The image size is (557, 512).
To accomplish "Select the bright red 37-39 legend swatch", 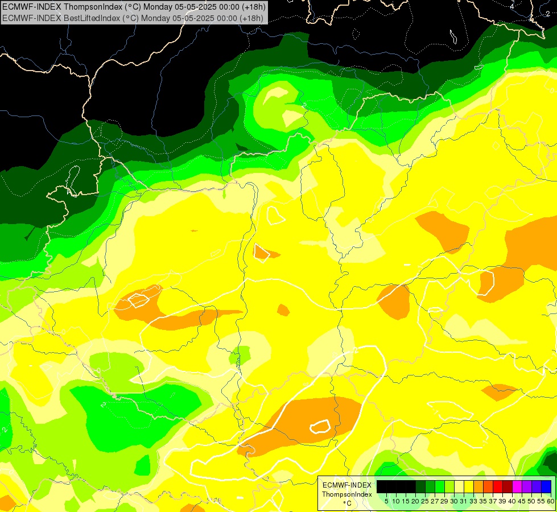I will point(498,486).
